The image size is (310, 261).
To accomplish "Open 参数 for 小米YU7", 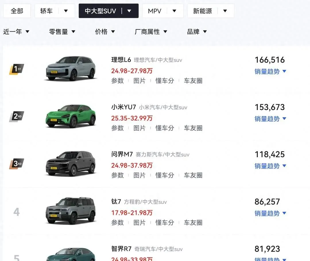I will coord(117,128).
